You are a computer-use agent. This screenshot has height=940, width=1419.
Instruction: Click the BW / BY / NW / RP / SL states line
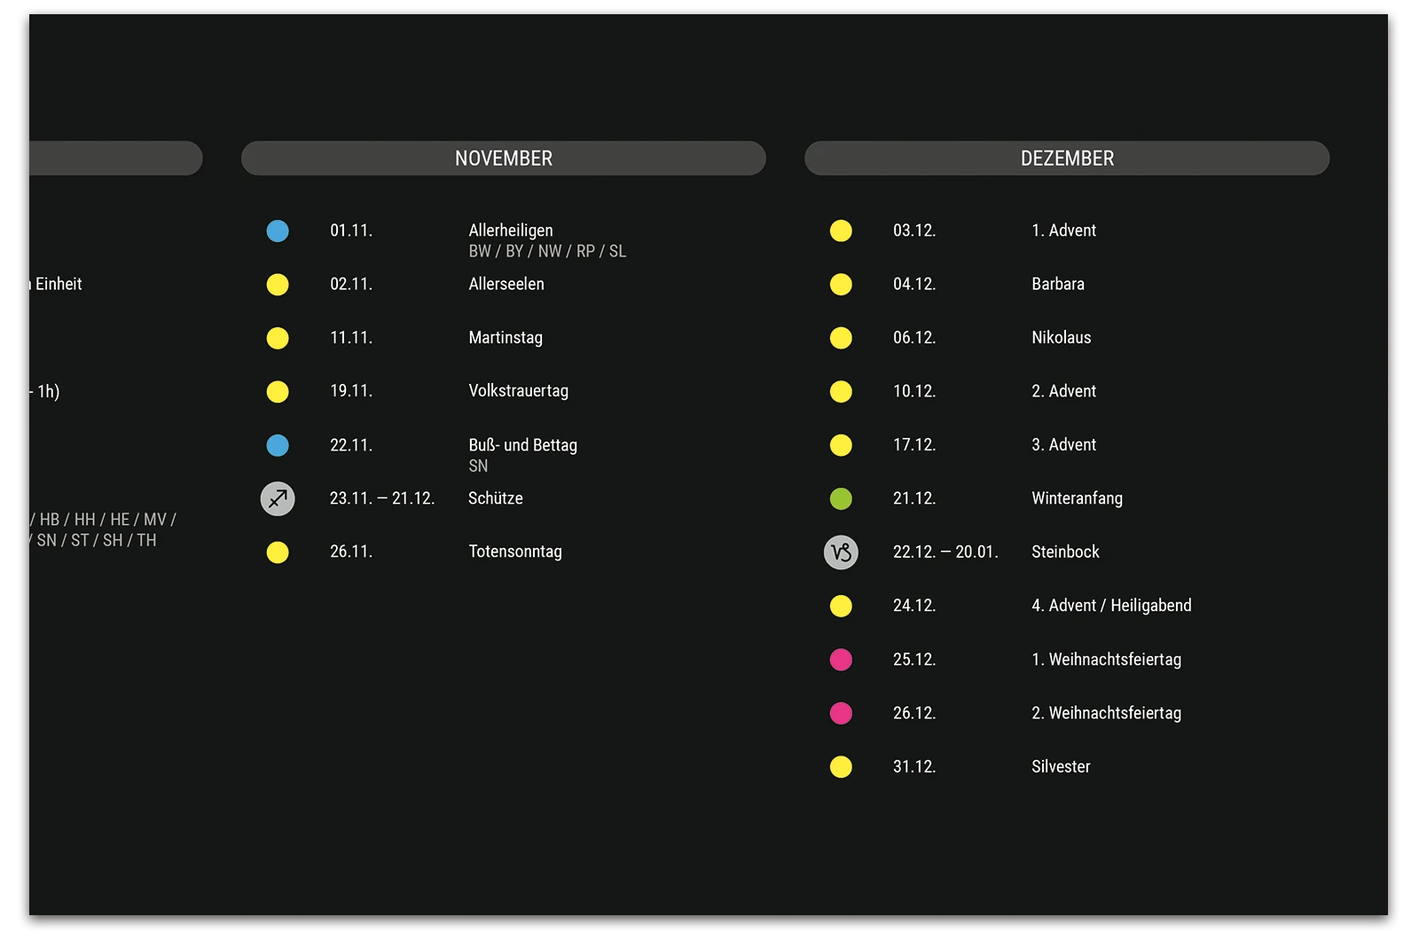[547, 252]
